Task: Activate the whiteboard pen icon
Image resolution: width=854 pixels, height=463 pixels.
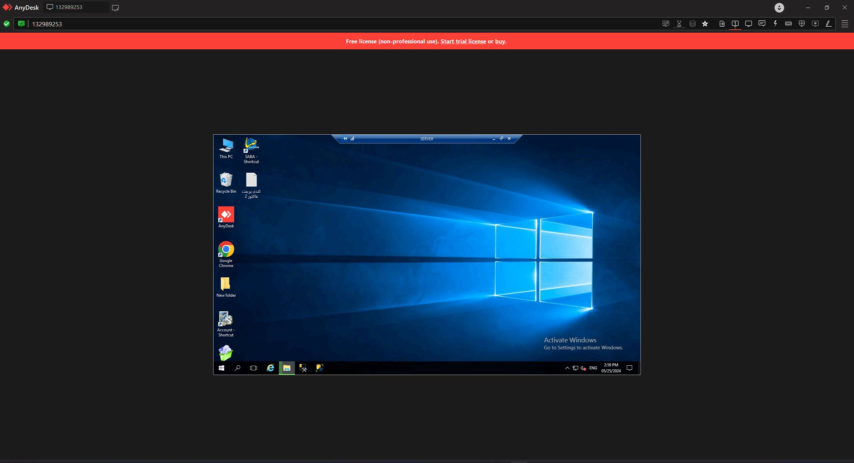Action: coord(828,24)
